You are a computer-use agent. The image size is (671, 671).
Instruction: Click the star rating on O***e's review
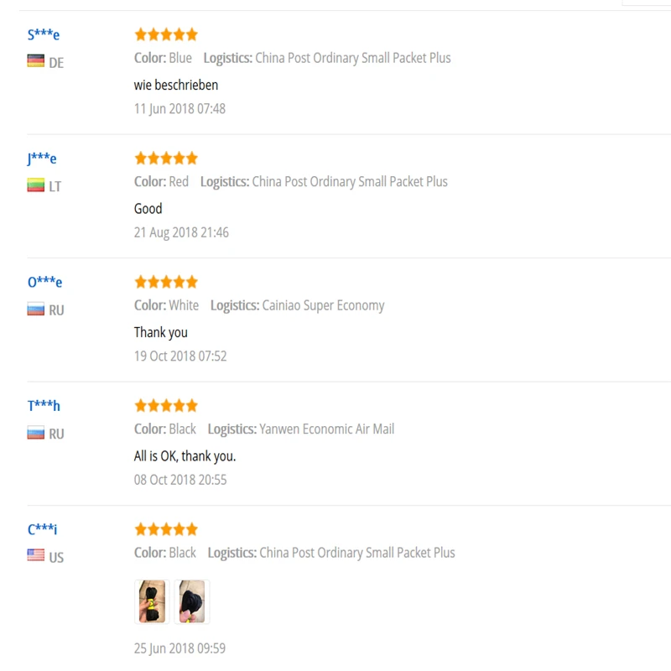166,282
